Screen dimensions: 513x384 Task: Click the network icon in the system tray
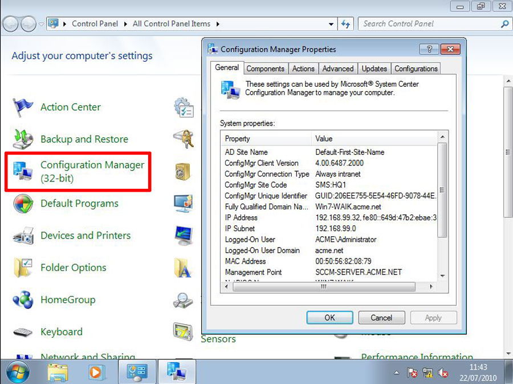point(427,373)
